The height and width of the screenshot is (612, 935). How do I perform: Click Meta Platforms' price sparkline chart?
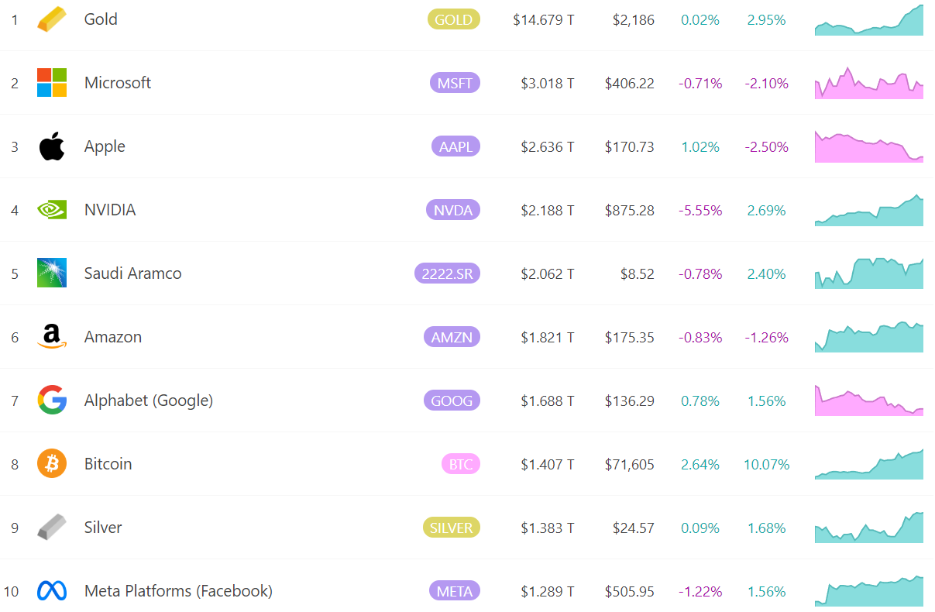869,591
